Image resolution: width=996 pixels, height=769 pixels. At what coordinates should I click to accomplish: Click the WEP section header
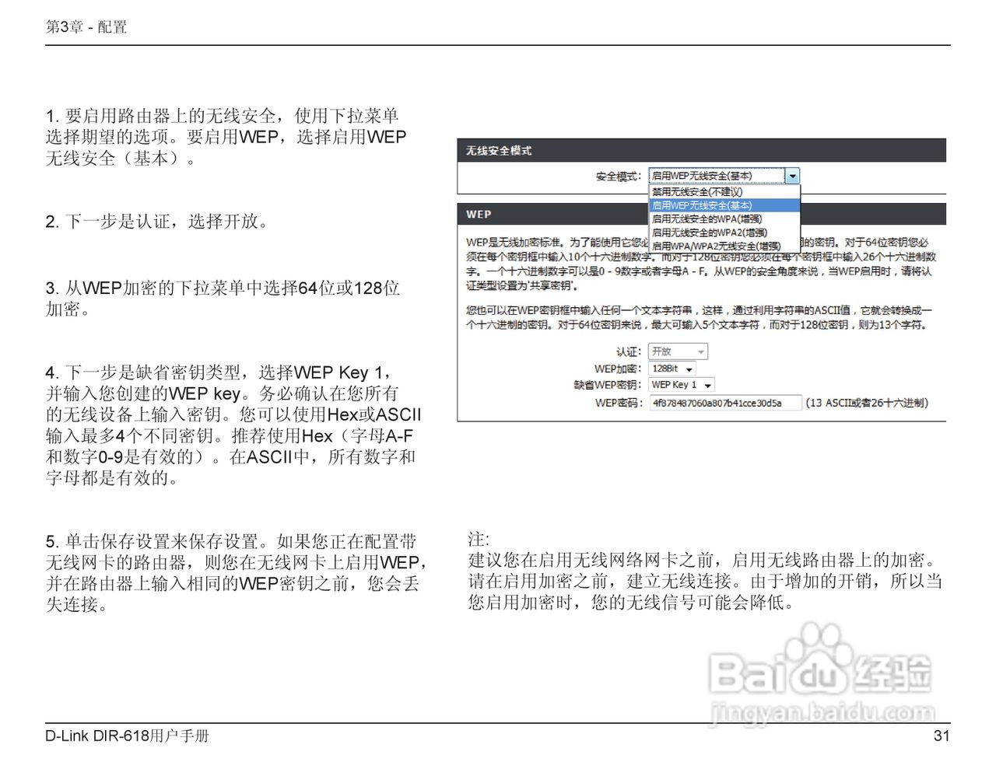[x=701, y=215]
